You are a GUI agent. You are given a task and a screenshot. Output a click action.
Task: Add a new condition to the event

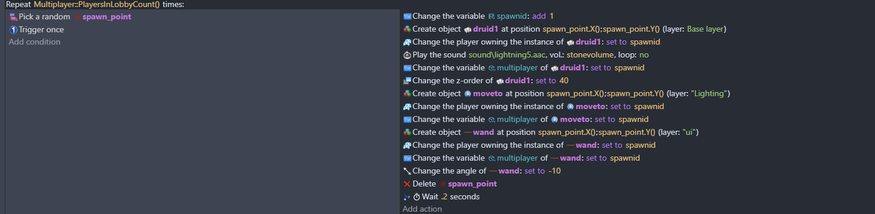click(x=35, y=42)
